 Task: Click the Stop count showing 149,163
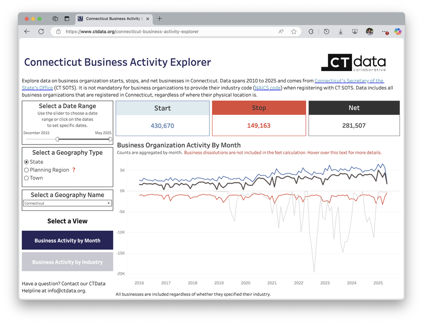(x=259, y=125)
